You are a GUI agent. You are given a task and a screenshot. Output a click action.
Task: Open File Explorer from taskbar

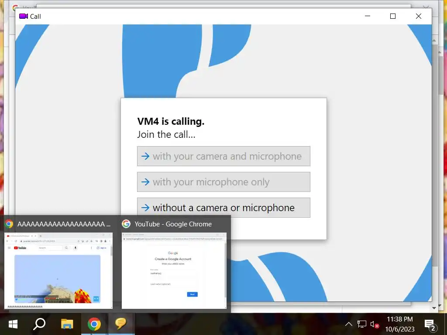[x=67, y=324]
